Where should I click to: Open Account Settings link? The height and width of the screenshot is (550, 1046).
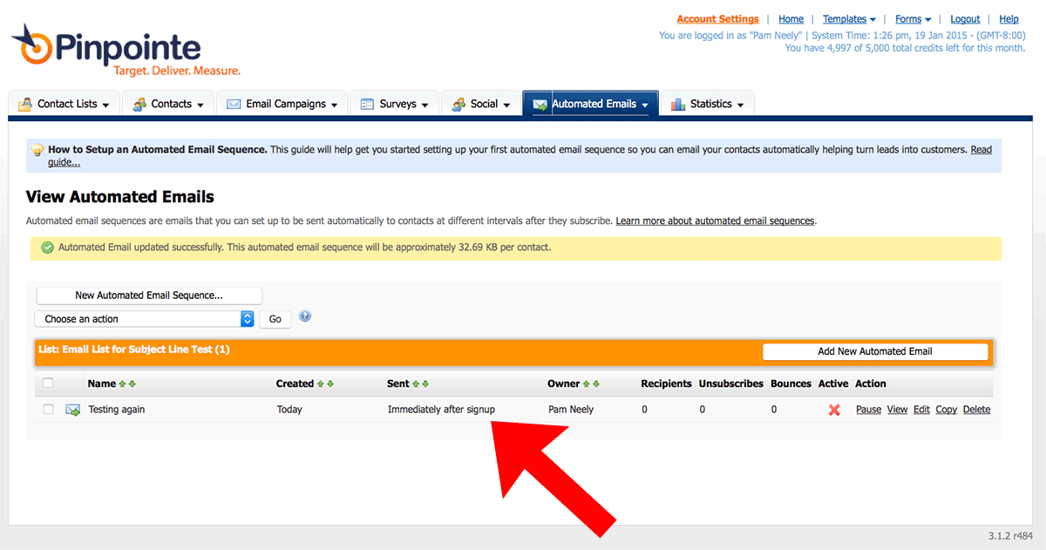(x=717, y=19)
